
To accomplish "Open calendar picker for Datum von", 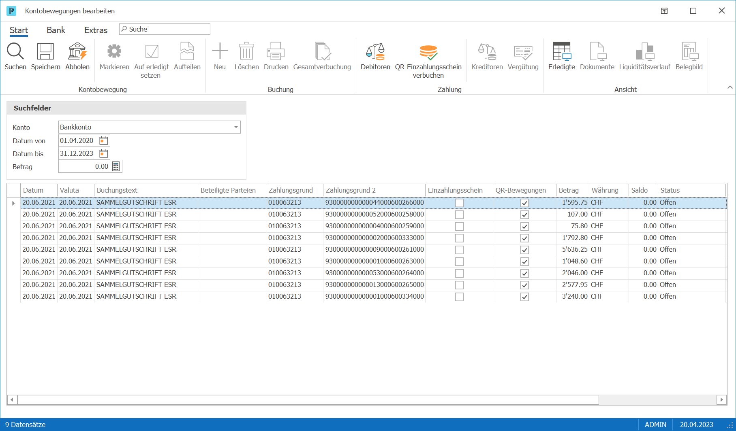I will point(104,140).
